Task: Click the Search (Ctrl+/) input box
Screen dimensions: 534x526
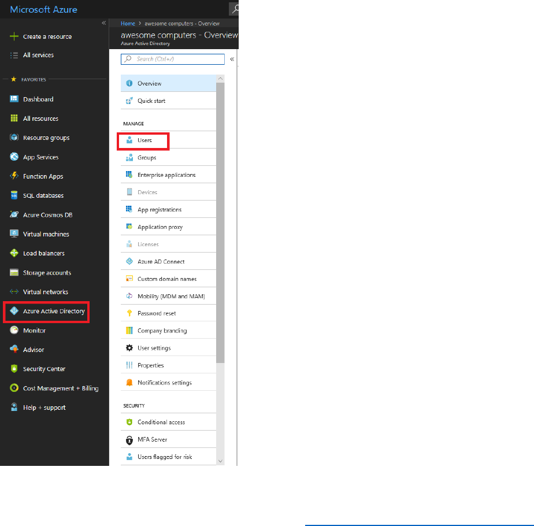Action: click(x=173, y=59)
